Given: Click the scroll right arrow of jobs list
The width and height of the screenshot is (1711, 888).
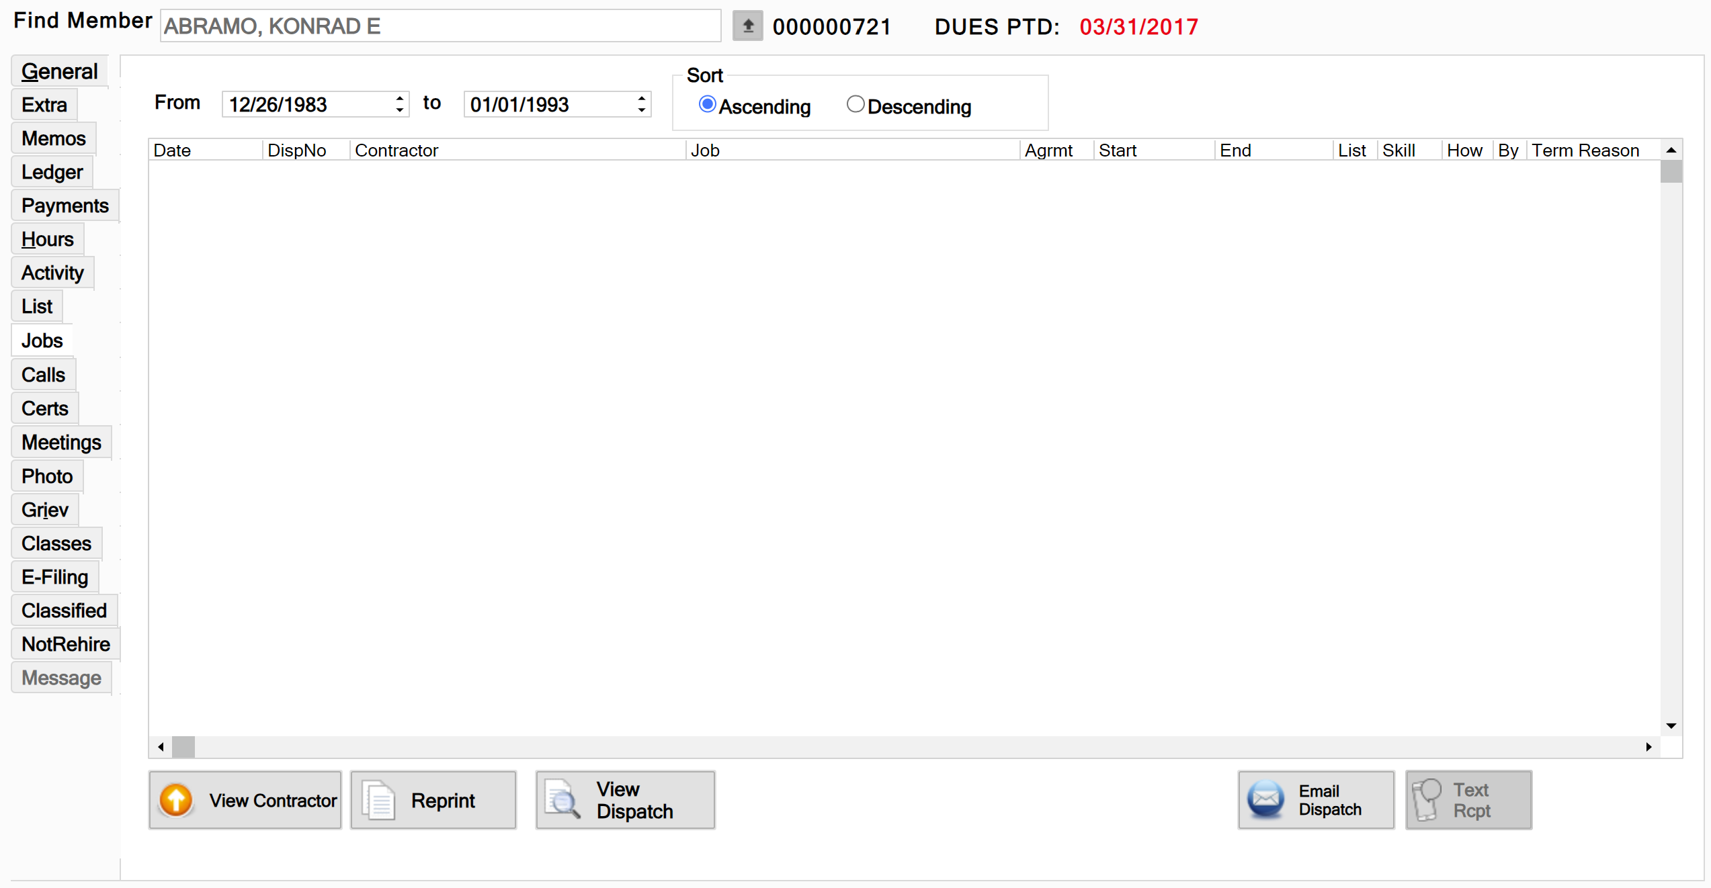Looking at the screenshot, I should pyautogui.click(x=1649, y=747).
